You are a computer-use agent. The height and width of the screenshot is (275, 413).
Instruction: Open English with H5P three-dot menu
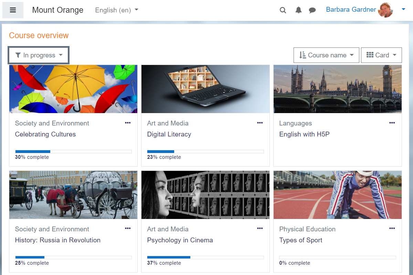pyautogui.click(x=392, y=123)
